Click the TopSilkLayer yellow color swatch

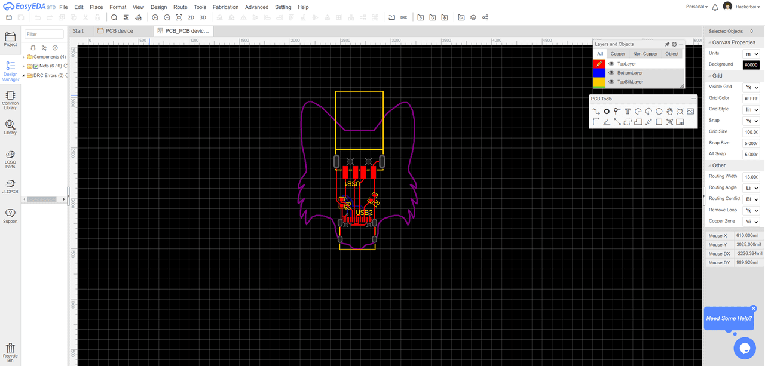pyautogui.click(x=599, y=82)
